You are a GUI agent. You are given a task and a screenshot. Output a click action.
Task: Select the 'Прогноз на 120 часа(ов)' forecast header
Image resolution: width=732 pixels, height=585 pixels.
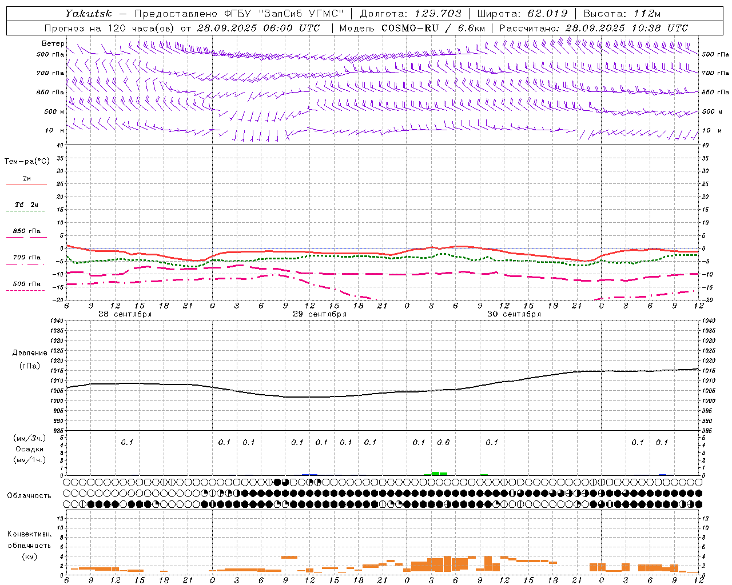point(110,28)
